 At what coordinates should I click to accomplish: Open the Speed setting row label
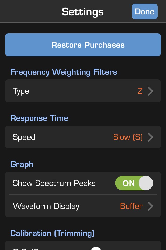click(24, 137)
